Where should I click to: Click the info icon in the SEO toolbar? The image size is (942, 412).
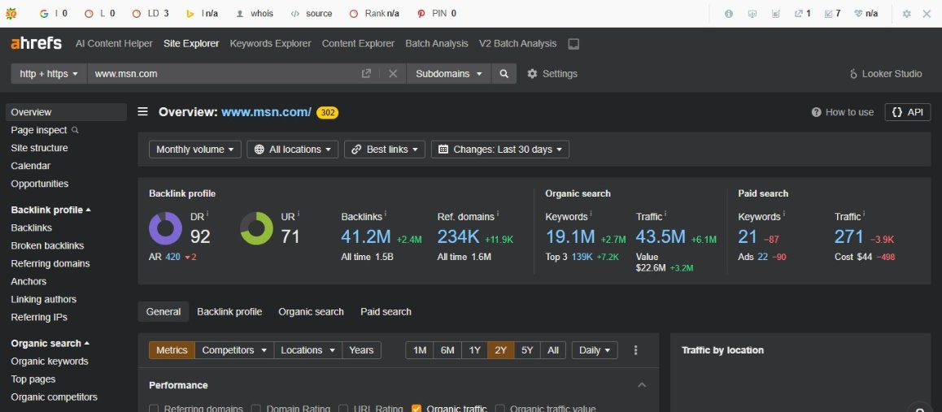(x=729, y=13)
